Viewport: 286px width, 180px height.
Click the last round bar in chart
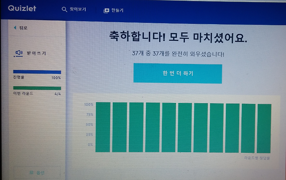264,128
